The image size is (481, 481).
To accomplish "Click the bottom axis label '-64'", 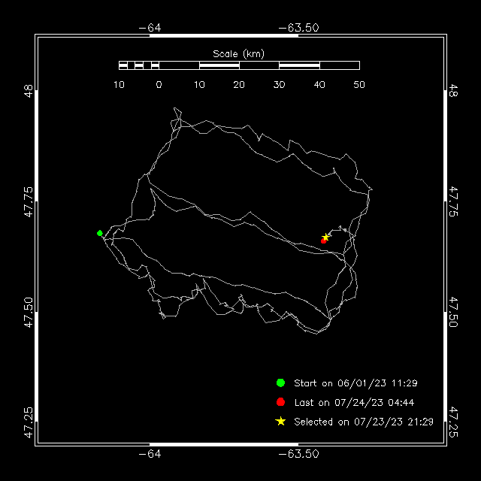I will coord(150,454).
